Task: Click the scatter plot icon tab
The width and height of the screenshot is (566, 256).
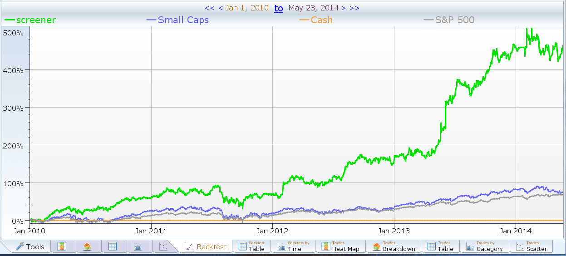Action: [163, 246]
